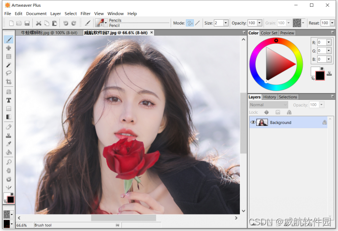Select the Text tool
This screenshot has height=231, width=338.
point(9,100)
